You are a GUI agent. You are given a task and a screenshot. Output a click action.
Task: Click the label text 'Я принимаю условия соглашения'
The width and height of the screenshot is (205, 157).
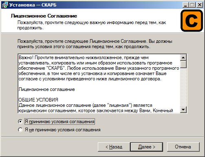click(x=60, y=122)
